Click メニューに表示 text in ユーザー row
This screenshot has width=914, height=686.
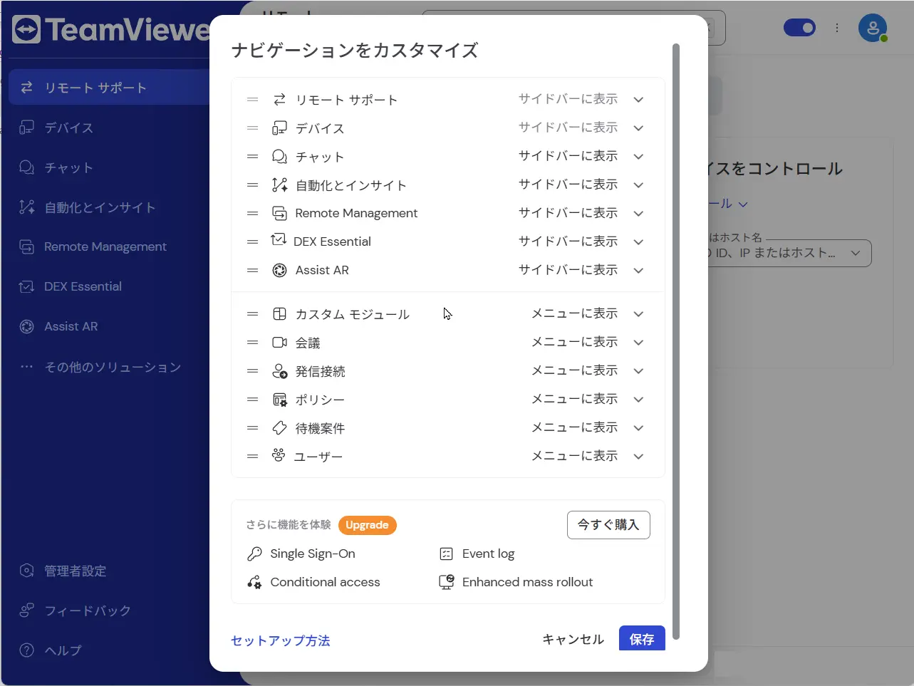click(574, 456)
